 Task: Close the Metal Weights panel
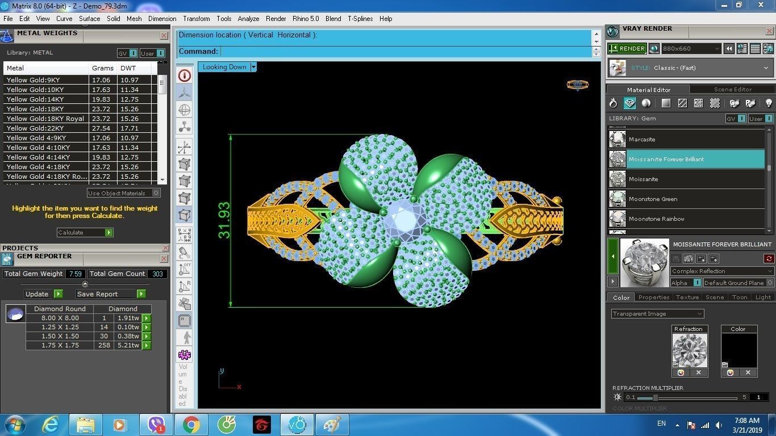(164, 35)
